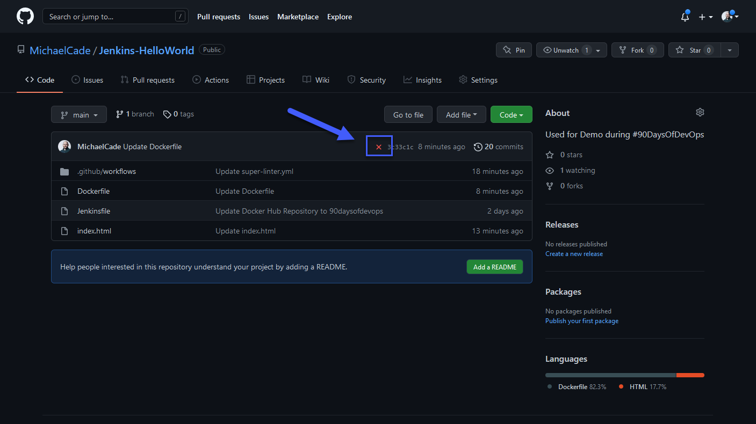Click the red failed status X icon

[379, 147]
